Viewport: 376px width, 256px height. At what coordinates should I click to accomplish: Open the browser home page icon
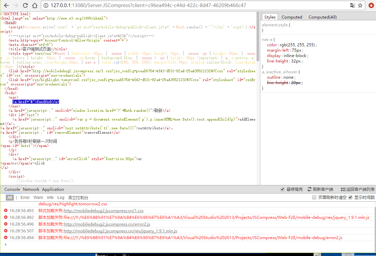point(35,5)
